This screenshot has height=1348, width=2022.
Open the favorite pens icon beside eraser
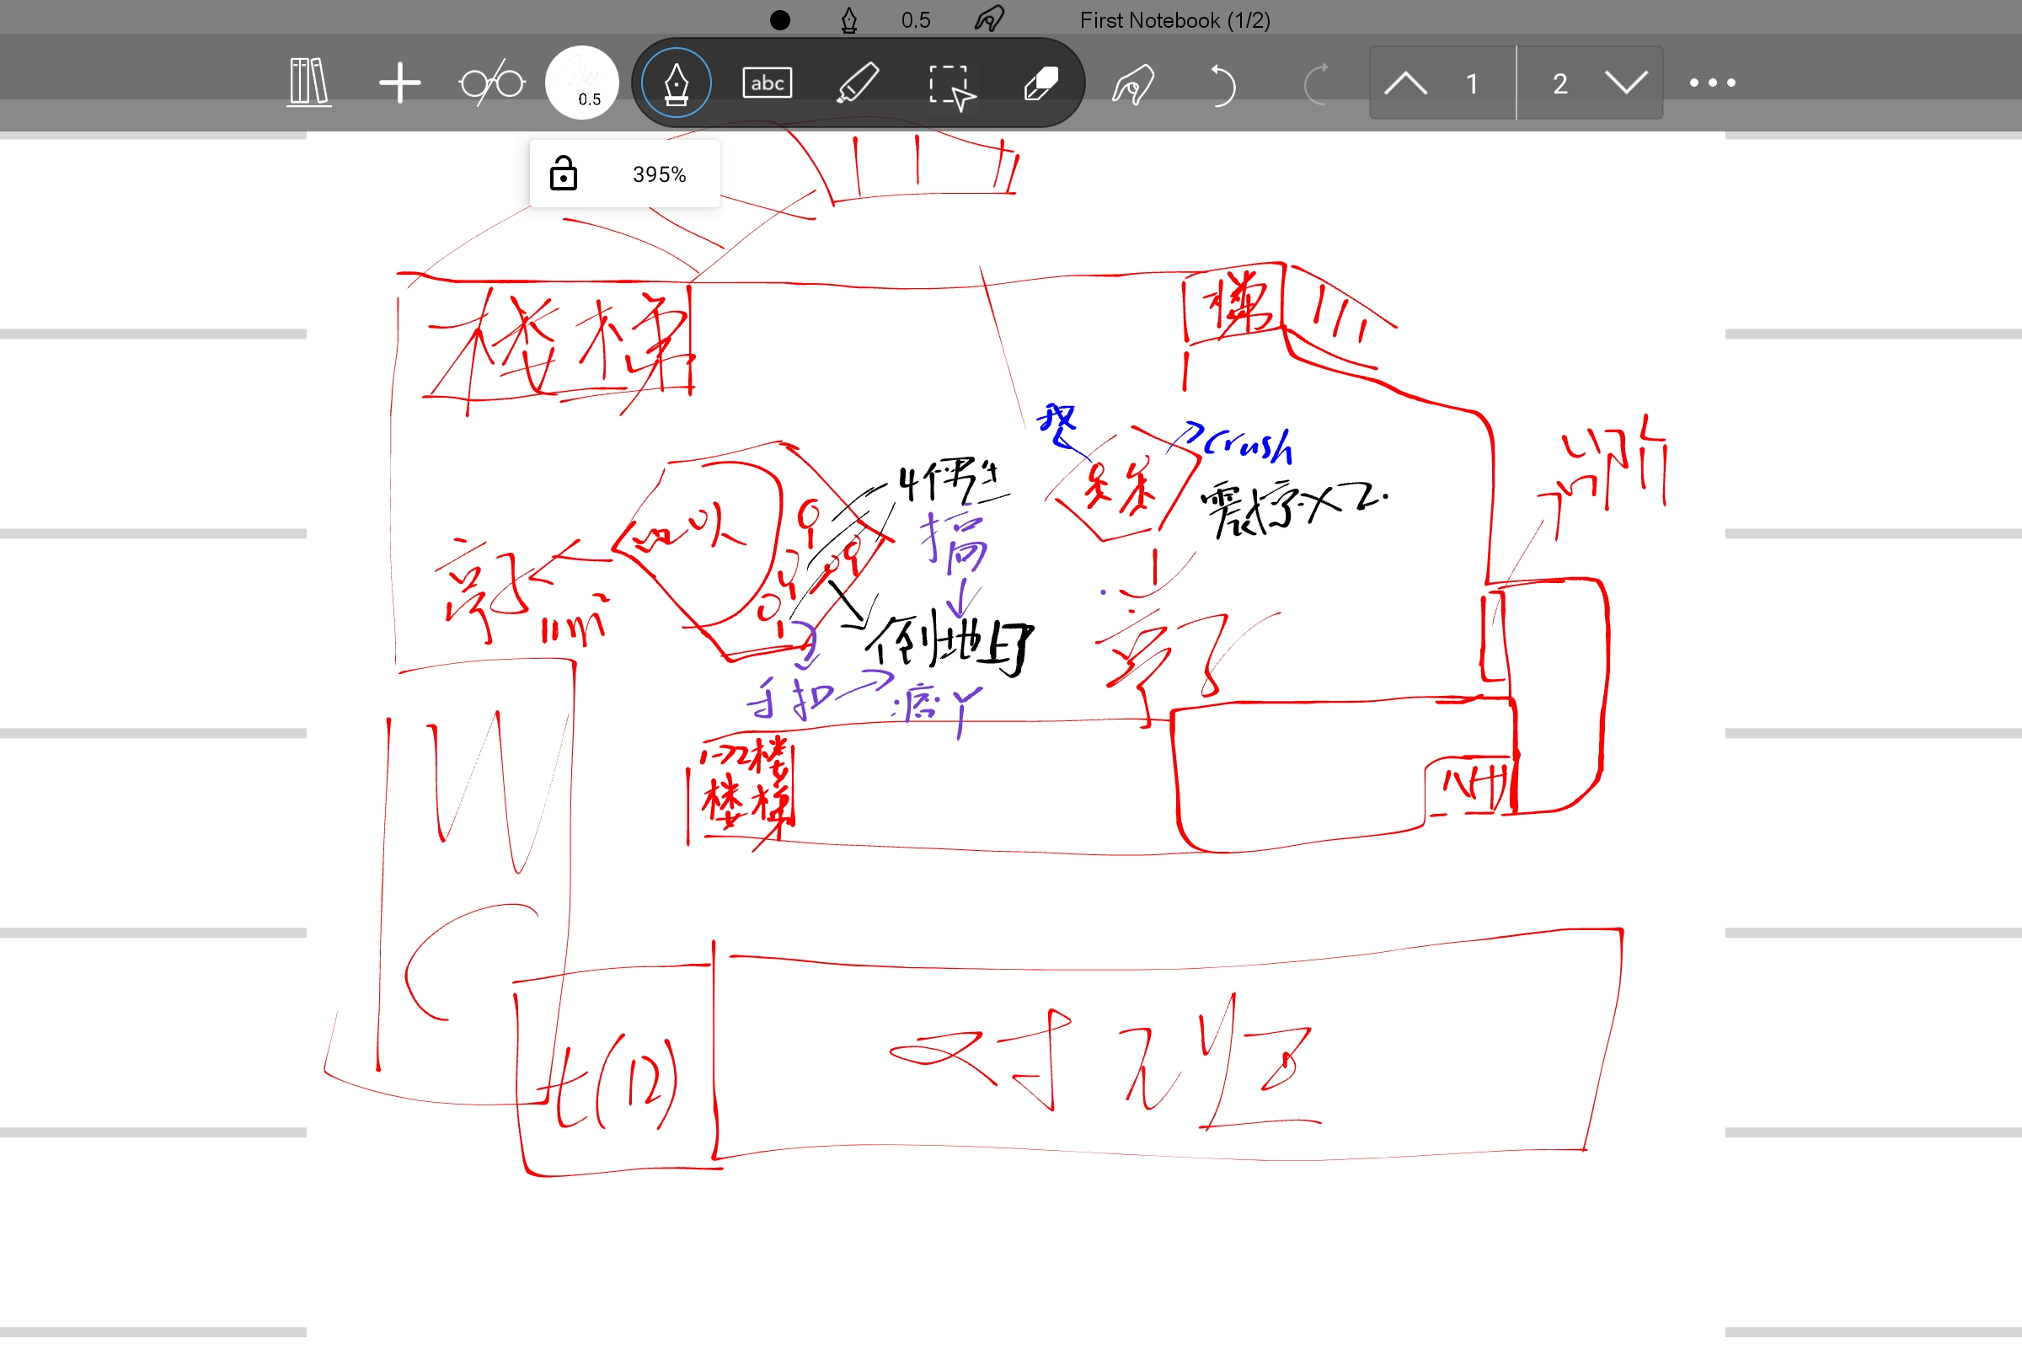(1133, 83)
